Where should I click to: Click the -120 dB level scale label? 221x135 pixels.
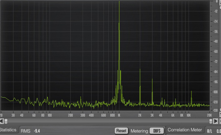coord(215,102)
